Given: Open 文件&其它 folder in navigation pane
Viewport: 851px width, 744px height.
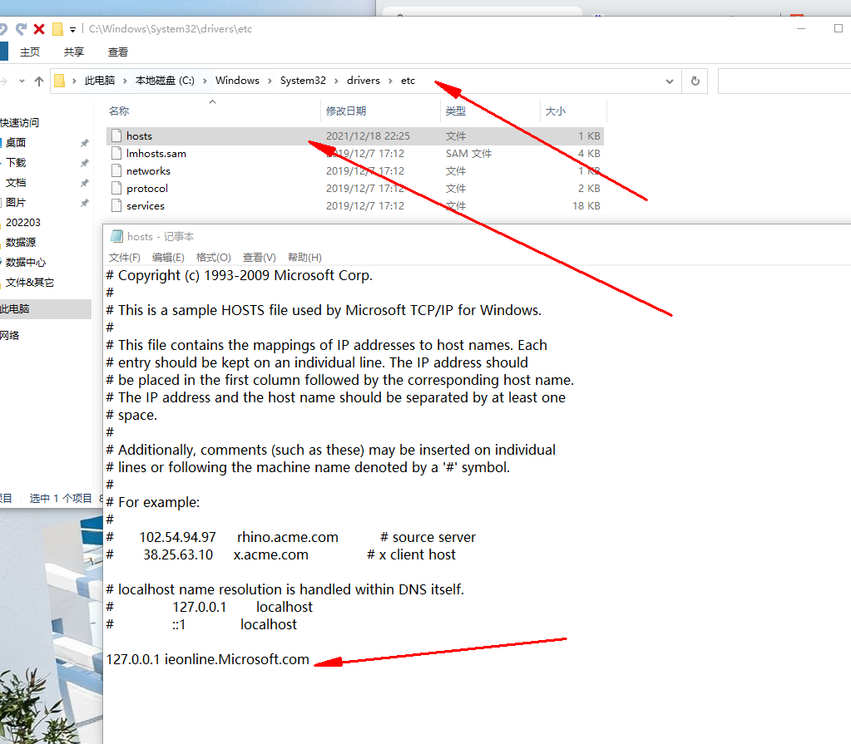Looking at the screenshot, I should pos(30,283).
